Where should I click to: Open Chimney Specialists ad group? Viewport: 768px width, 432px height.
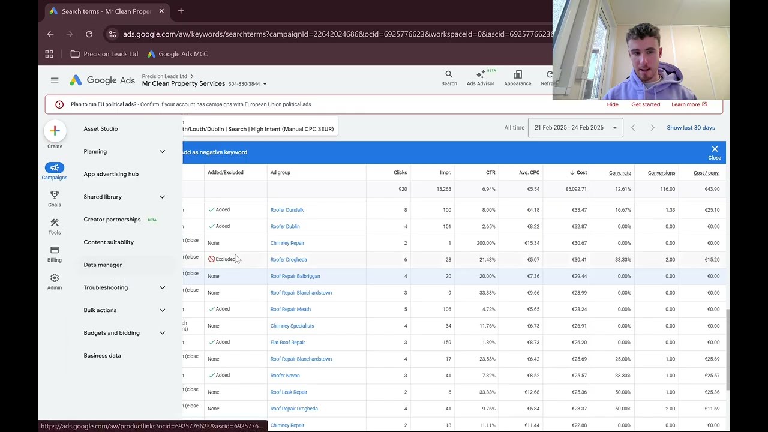click(x=292, y=326)
